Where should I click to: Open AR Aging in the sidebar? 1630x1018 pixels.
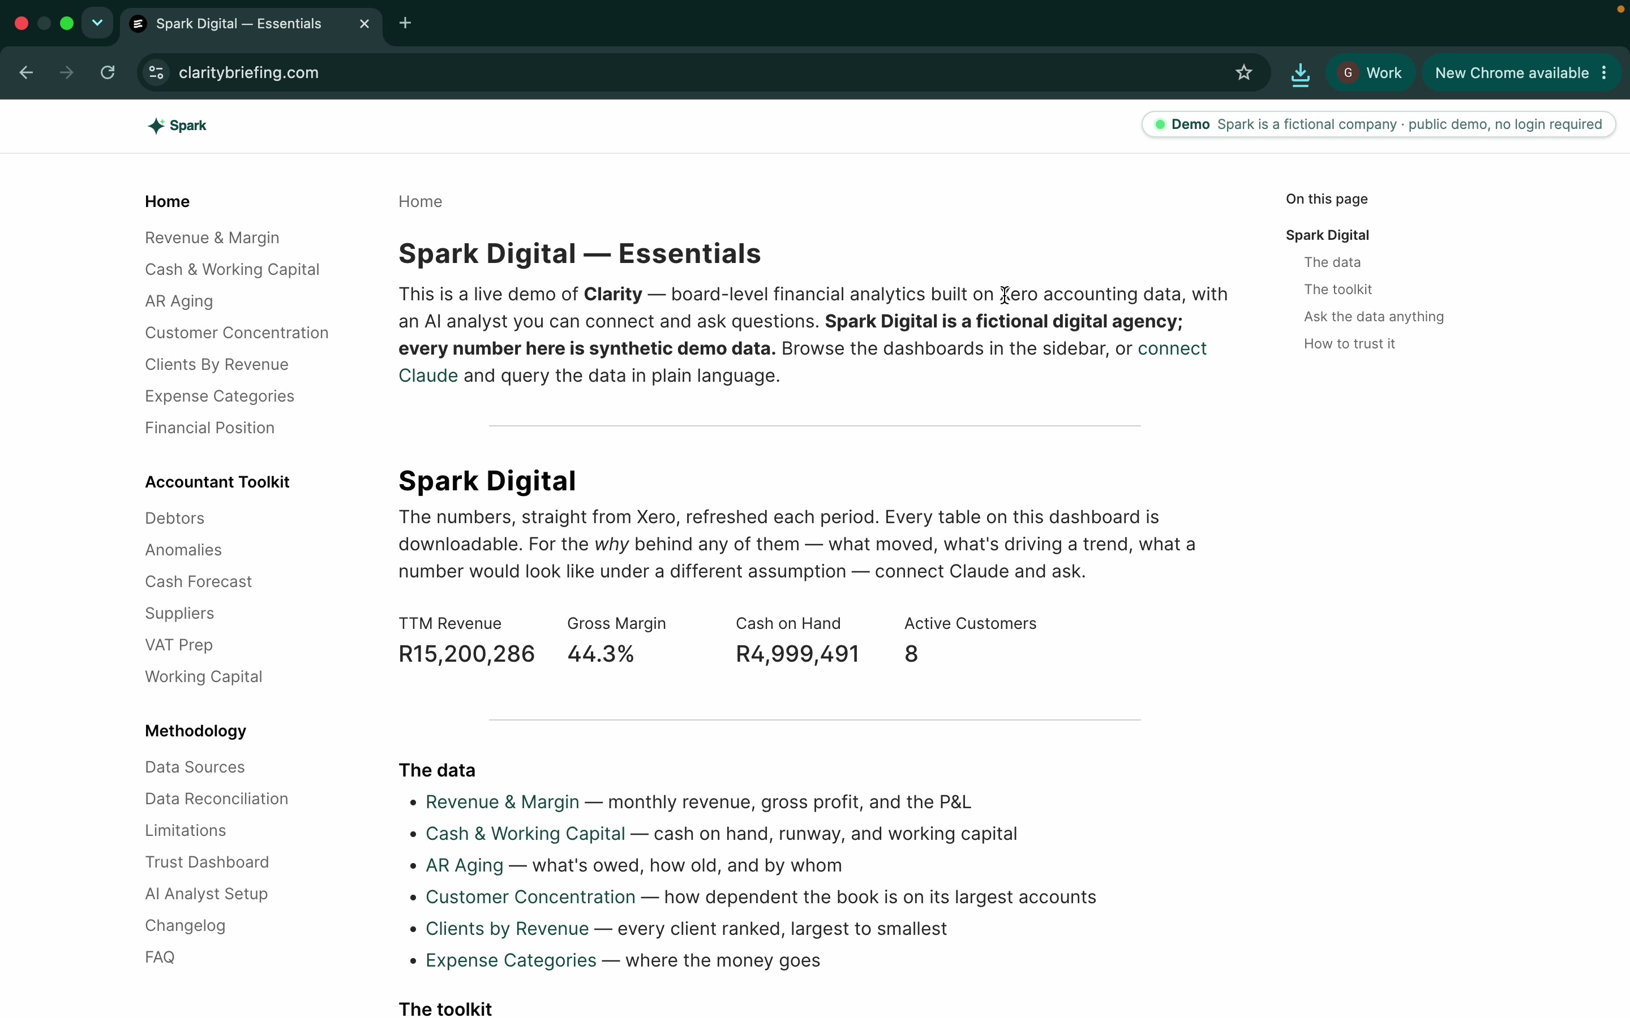point(178,301)
